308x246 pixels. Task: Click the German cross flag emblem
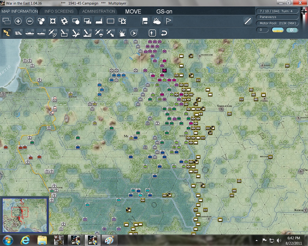click(303, 12)
